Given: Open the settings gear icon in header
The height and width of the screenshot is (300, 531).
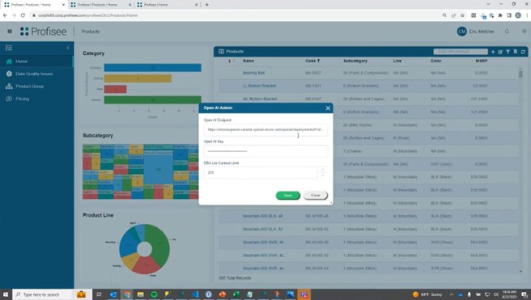Looking at the screenshot, I should click(525, 32).
